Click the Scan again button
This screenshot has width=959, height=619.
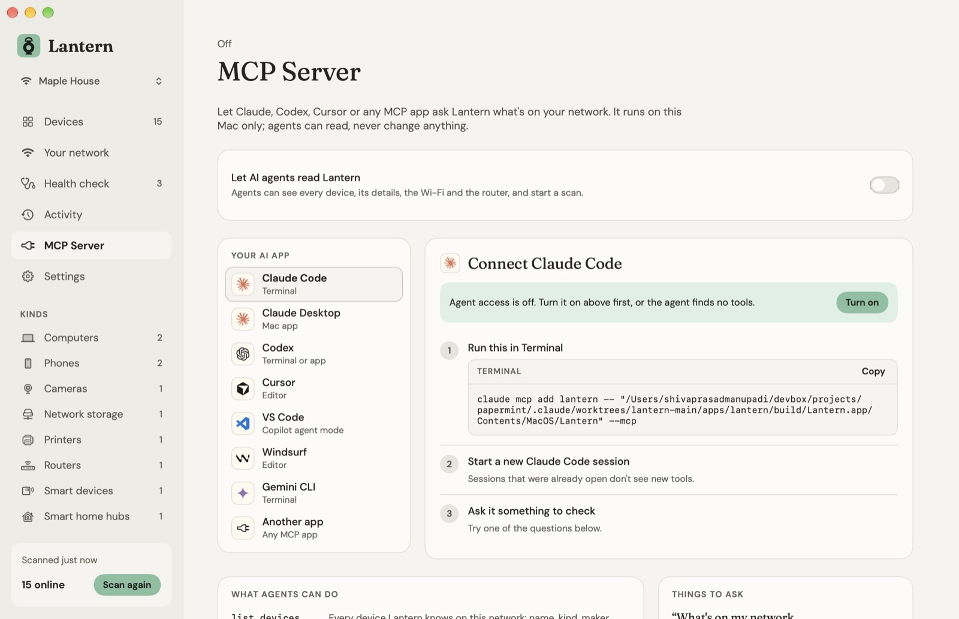[127, 585]
